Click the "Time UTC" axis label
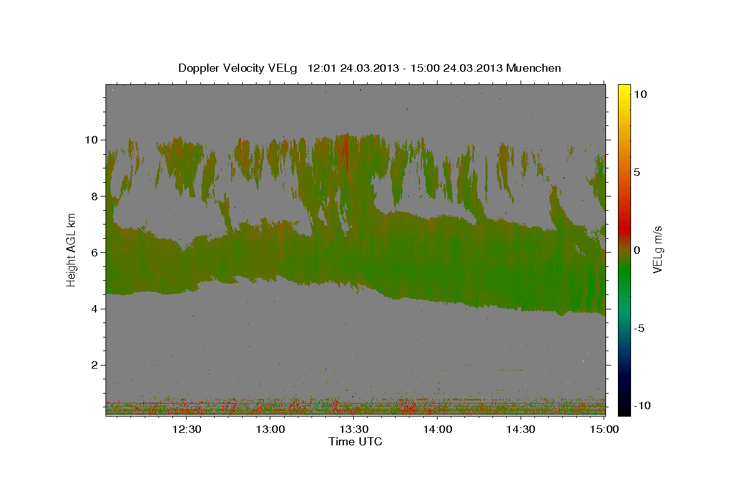The height and width of the screenshot is (499, 749). tap(355, 442)
